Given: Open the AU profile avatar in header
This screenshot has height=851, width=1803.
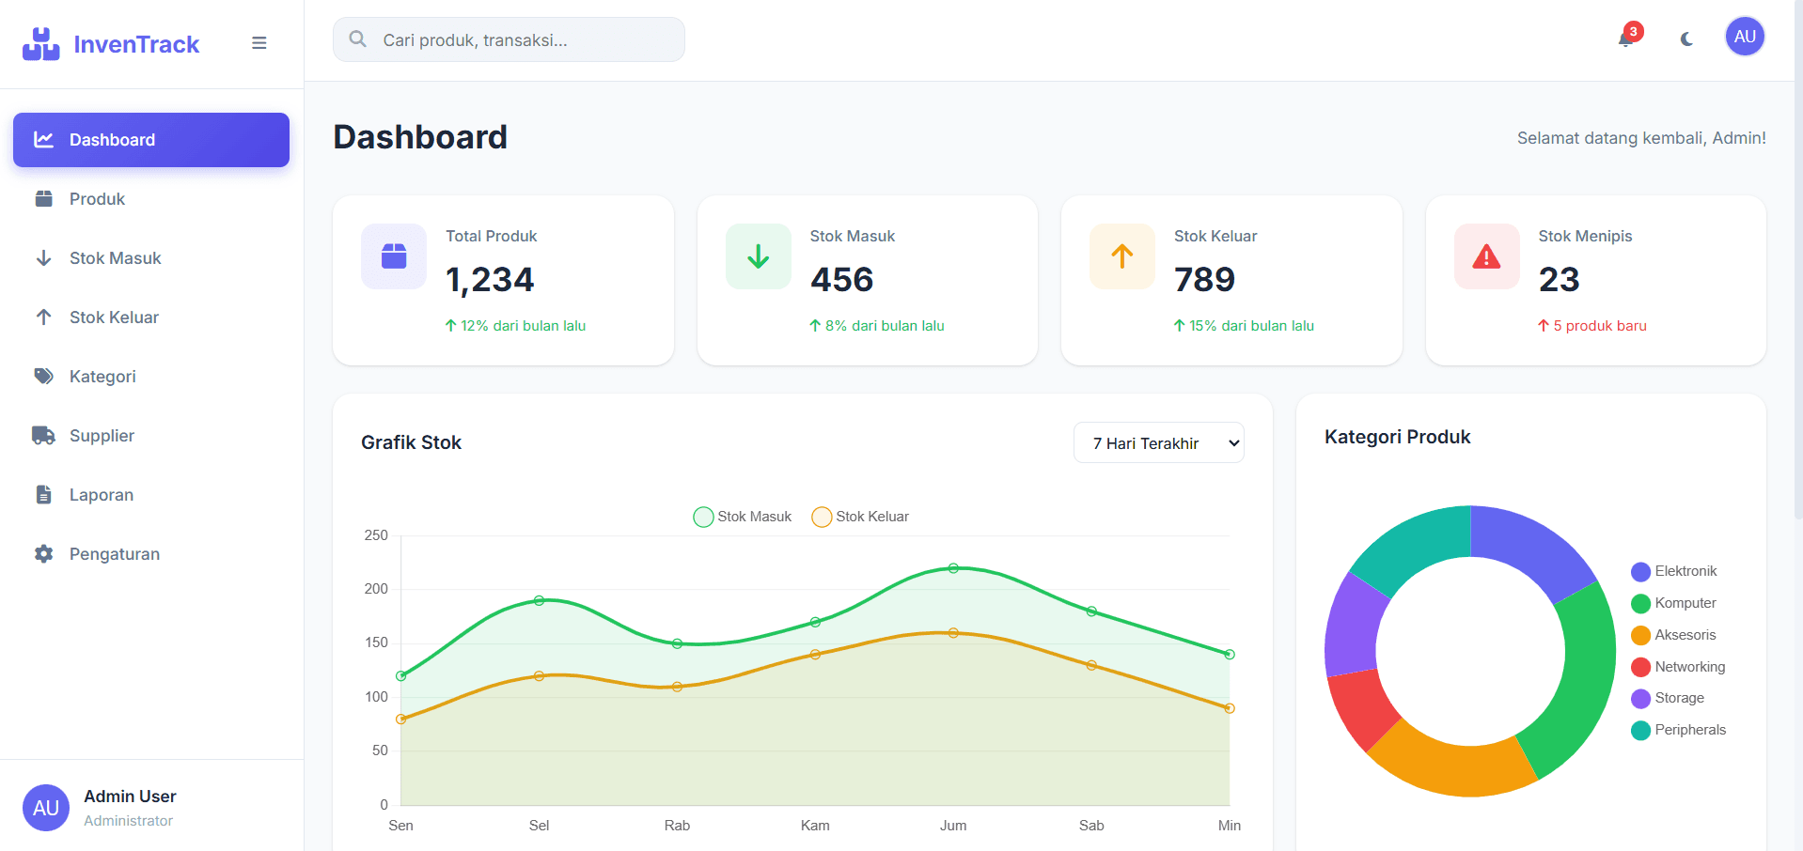Looking at the screenshot, I should click(x=1744, y=37).
